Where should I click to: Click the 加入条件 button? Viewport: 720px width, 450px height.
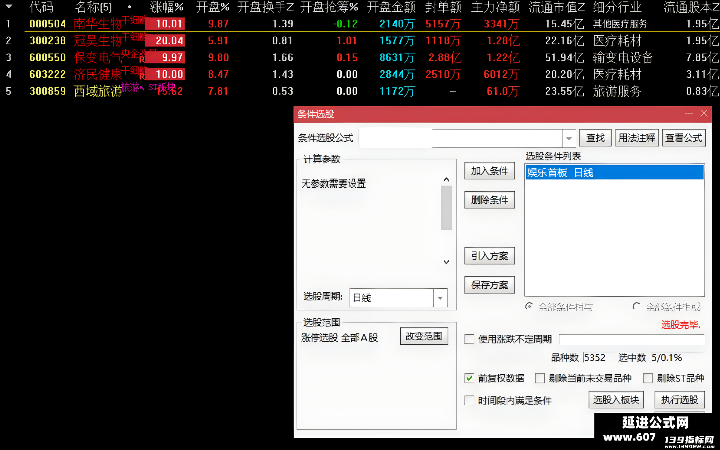click(x=490, y=171)
